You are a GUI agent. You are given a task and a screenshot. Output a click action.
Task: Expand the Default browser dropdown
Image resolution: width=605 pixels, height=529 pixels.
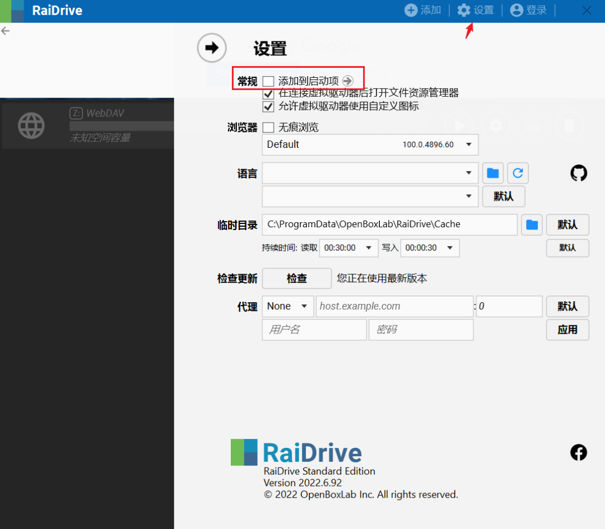tap(370, 144)
